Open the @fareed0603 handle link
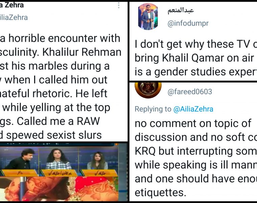Viewport: 257px width, 203px height. point(190,92)
